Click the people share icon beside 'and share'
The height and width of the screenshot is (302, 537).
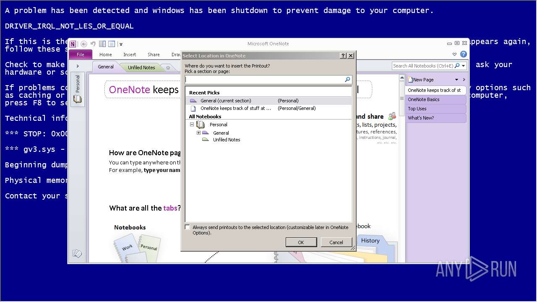pos(392,116)
